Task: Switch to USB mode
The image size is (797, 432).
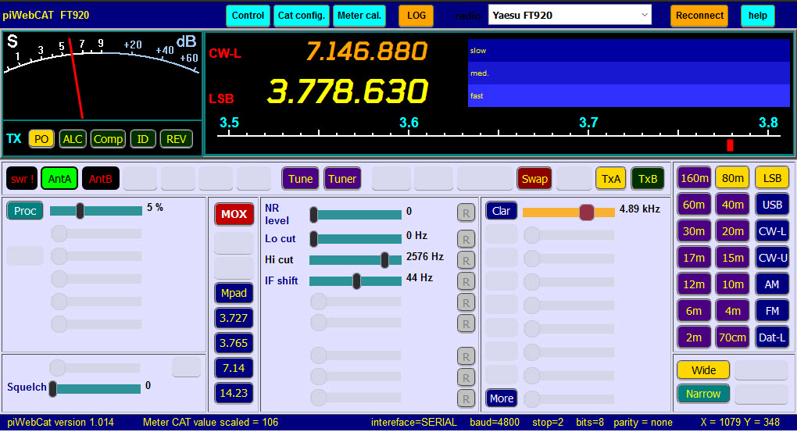Action: point(772,205)
